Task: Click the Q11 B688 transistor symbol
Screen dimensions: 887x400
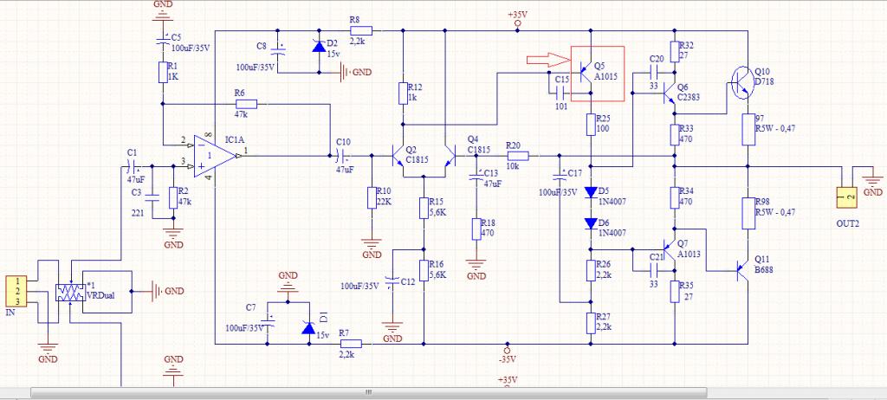Action: point(742,272)
